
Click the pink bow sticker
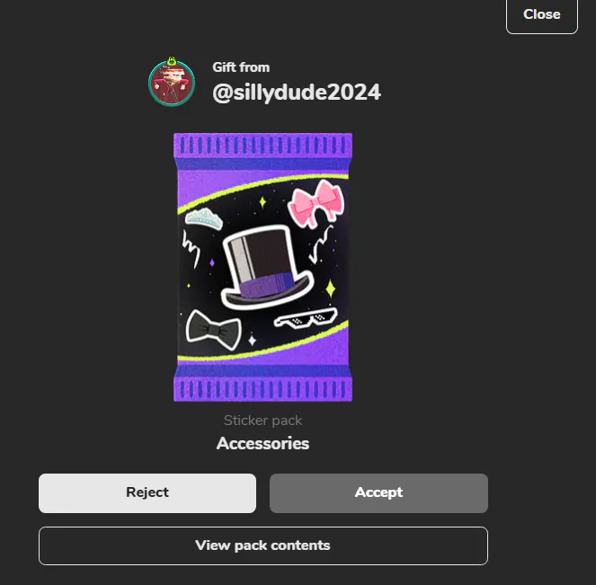pyautogui.click(x=316, y=204)
